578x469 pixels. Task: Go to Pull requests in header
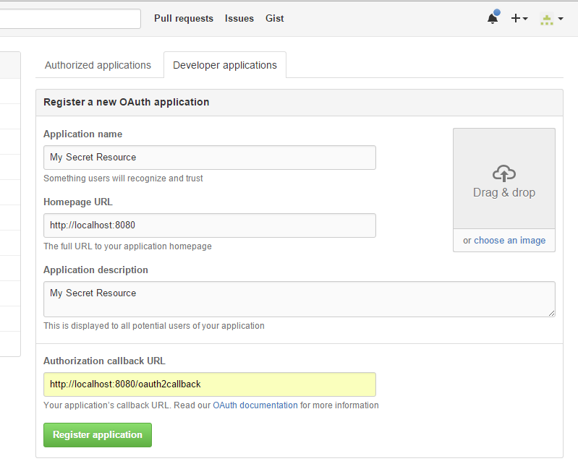tap(184, 19)
